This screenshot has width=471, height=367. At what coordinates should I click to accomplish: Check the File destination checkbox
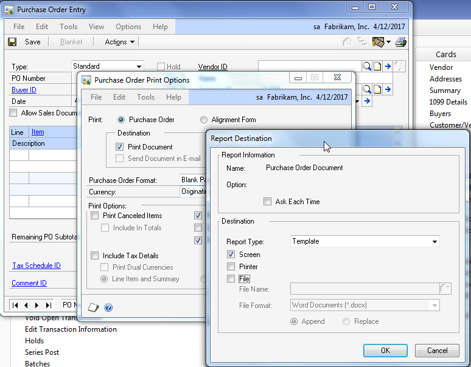(231, 278)
